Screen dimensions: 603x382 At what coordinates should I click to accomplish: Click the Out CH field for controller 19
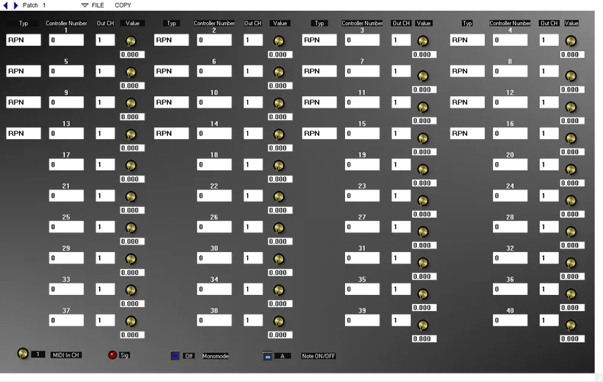[401, 165]
